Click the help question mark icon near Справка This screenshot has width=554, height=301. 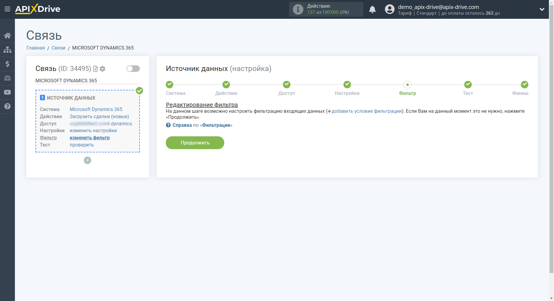tap(168, 125)
